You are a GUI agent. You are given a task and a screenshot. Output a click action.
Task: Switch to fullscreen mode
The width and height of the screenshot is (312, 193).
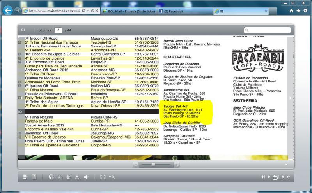[x=103, y=177]
